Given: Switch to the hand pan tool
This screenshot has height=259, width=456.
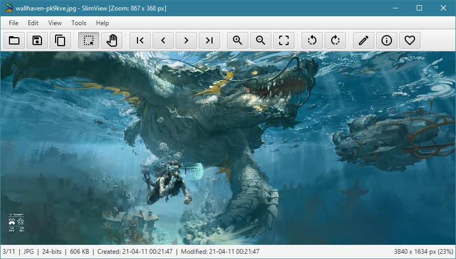Looking at the screenshot, I should point(112,40).
